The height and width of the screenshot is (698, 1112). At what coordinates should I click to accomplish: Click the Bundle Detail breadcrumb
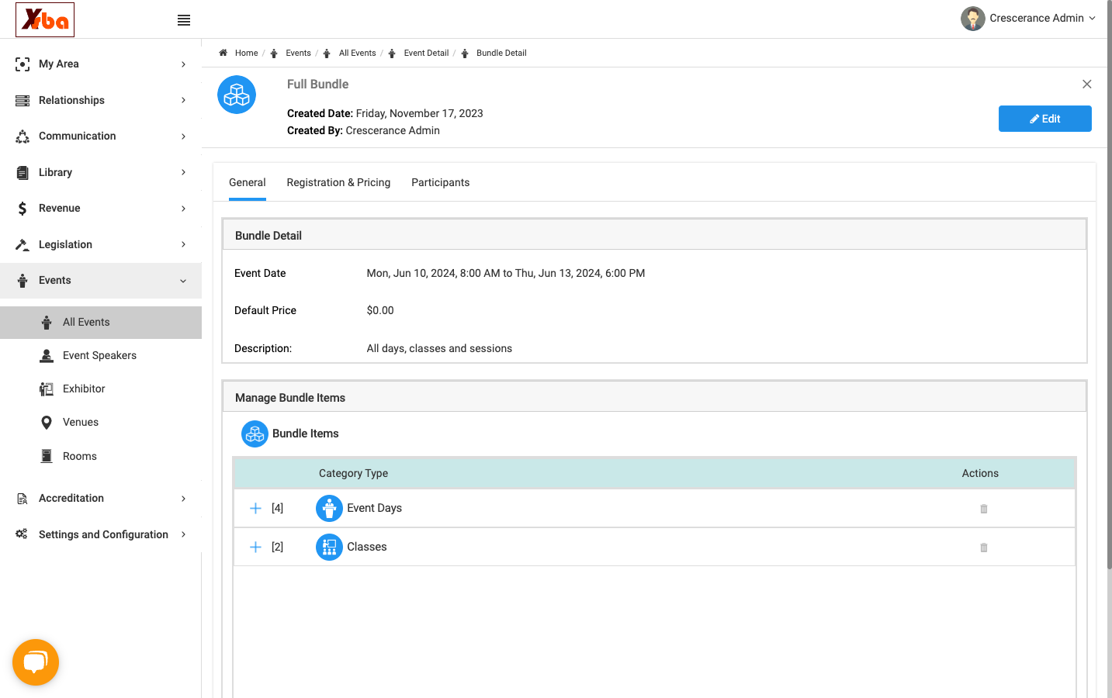coord(501,54)
